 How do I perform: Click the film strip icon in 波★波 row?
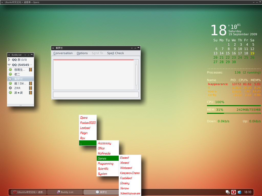31,92
